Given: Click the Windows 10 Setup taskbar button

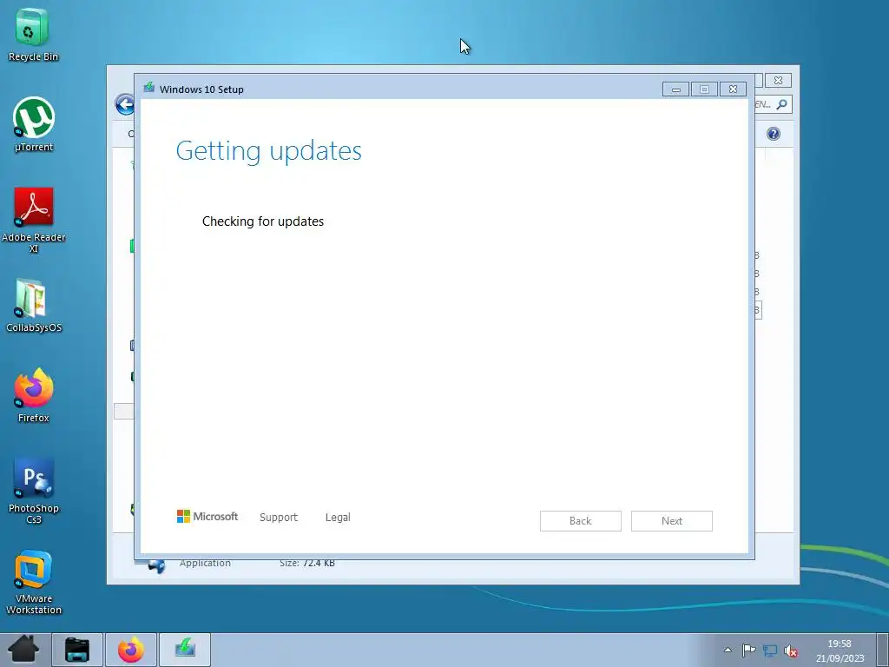Looking at the screenshot, I should click(185, 650).
